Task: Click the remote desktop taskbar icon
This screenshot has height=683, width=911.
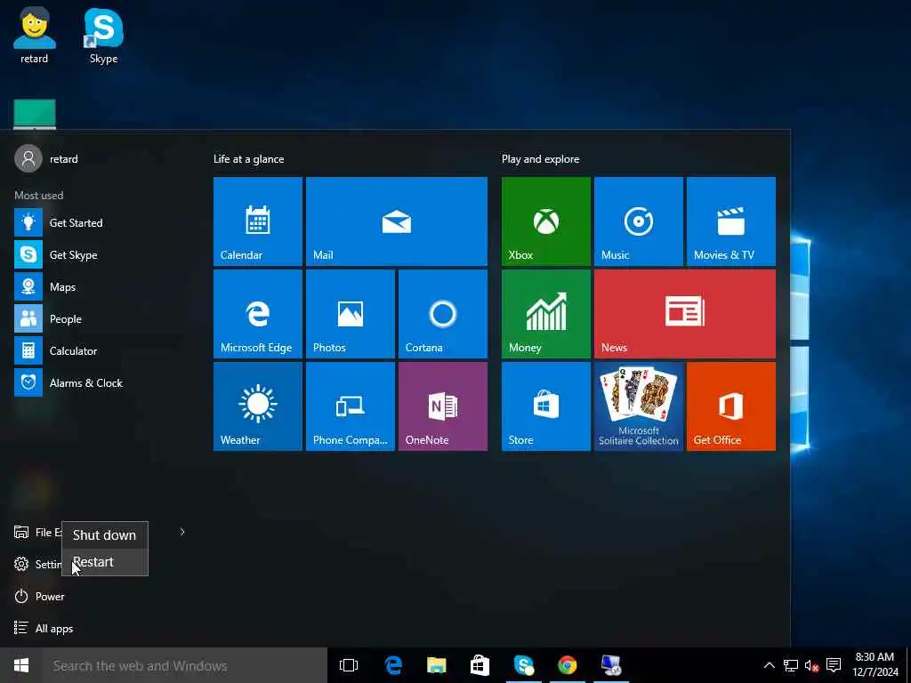Action: tap(610, 665)
